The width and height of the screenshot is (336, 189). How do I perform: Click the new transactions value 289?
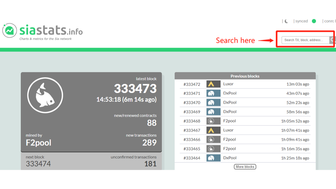click(x=149, y=143)
